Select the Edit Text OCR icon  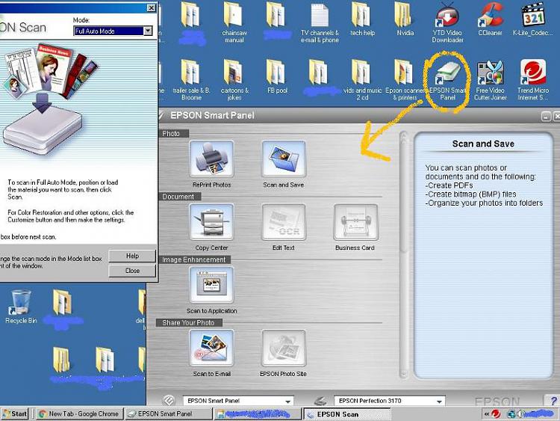coord(284,222)
